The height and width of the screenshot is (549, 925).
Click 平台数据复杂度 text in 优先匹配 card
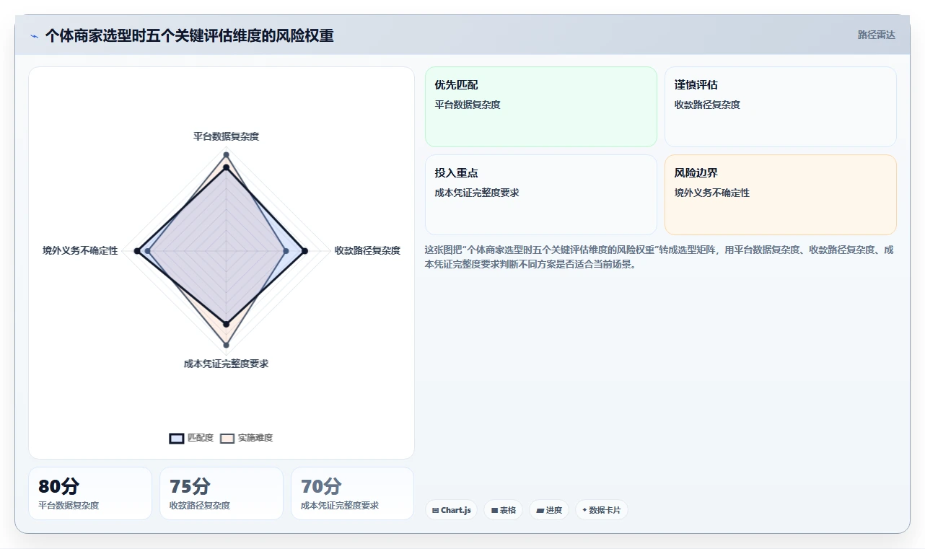coord(468,105)
